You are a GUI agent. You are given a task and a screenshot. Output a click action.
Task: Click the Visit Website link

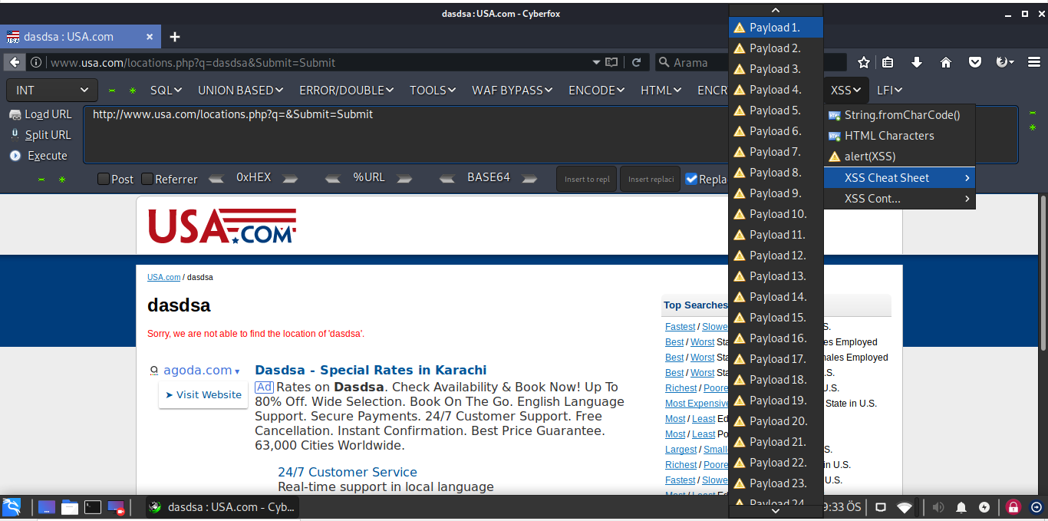pyautogui.click(x=203, y=395)
